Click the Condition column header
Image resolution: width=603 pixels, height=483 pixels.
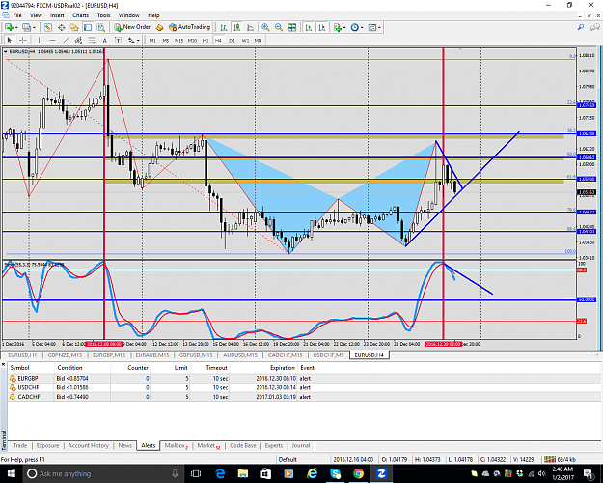[69, 368]
